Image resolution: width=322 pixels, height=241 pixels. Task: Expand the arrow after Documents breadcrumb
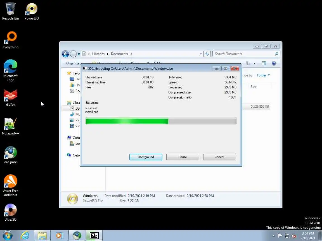[131, 54]
